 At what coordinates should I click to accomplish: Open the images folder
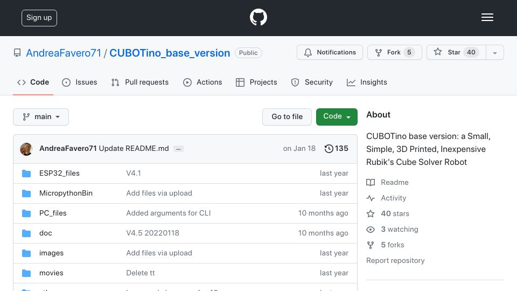[52, 253]
